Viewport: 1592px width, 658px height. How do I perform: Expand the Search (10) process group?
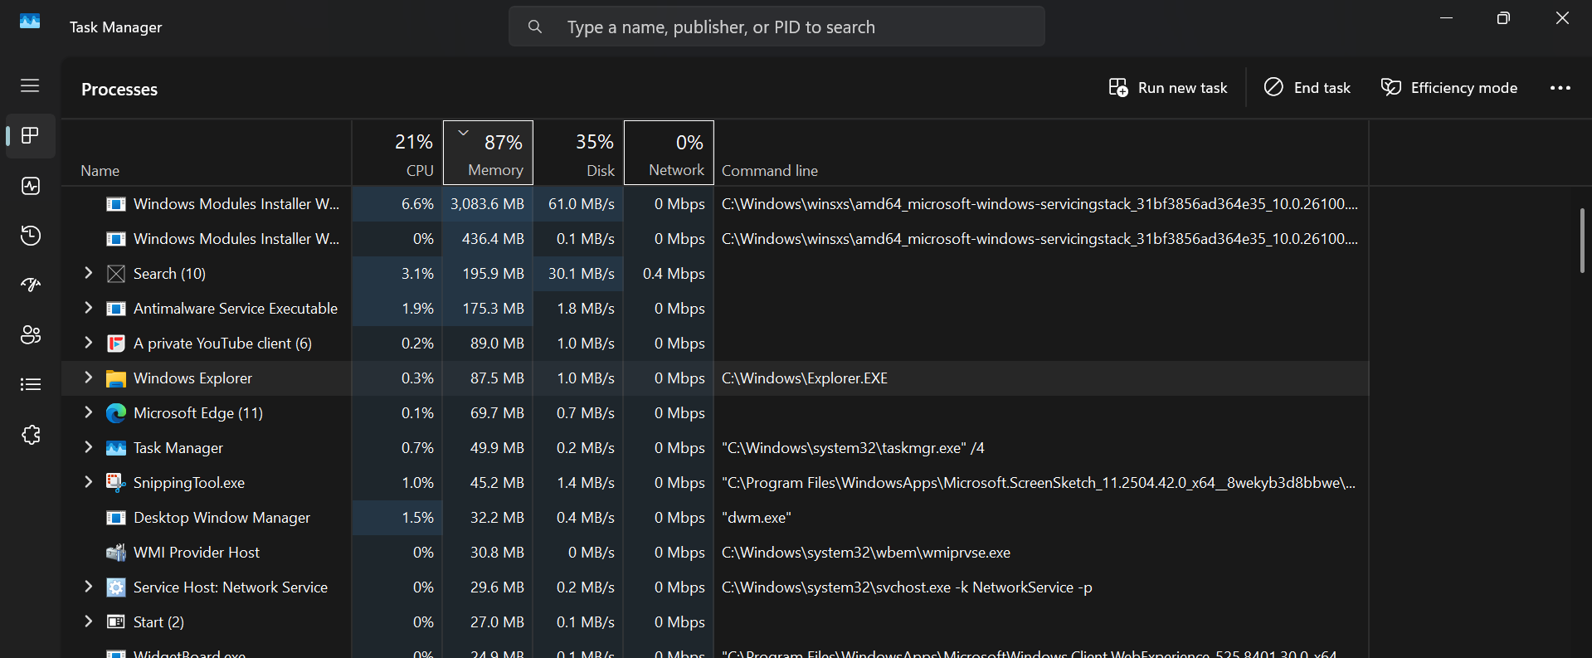pyautogui.click(x=89, y=272)
